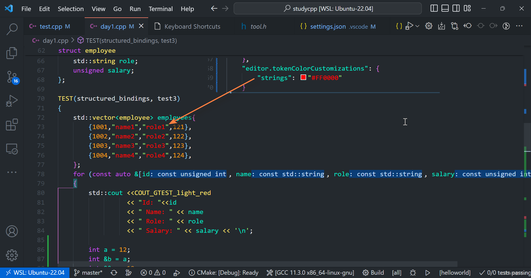The width and height of the screenshot is (531, 278).
Task: Toggle the primary side bar layout
Action: (x=434, y=9)
